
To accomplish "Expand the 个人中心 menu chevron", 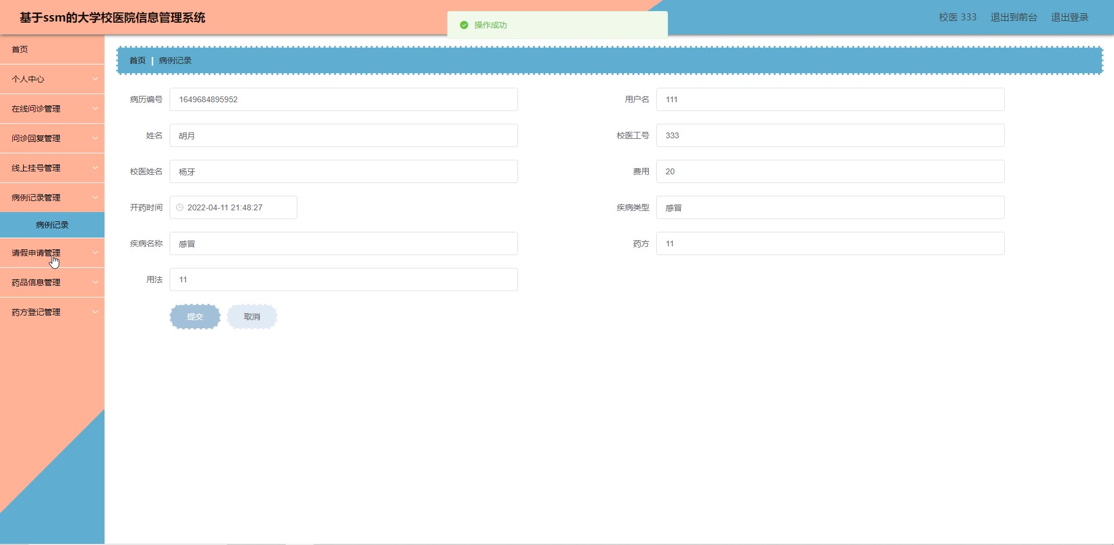I will (95, 79).
